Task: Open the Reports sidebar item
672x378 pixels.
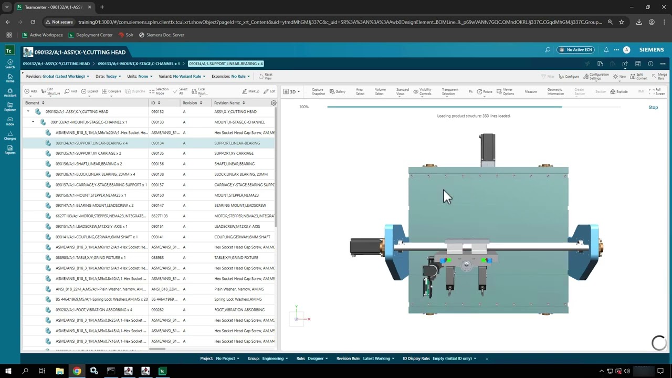Action: (x=10, y=149)
